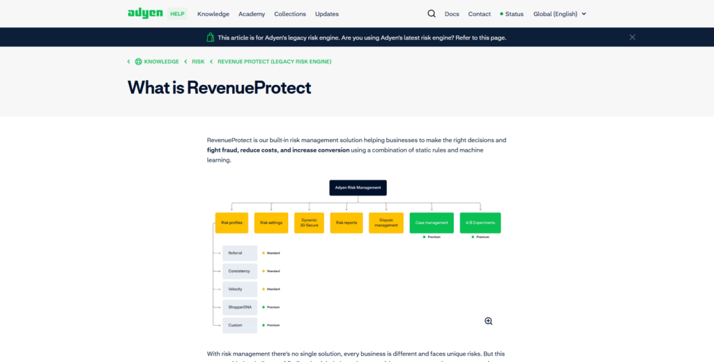Click the Case management green box
Image resolution: width=714 pixels, height=362 pixels.
432,223
